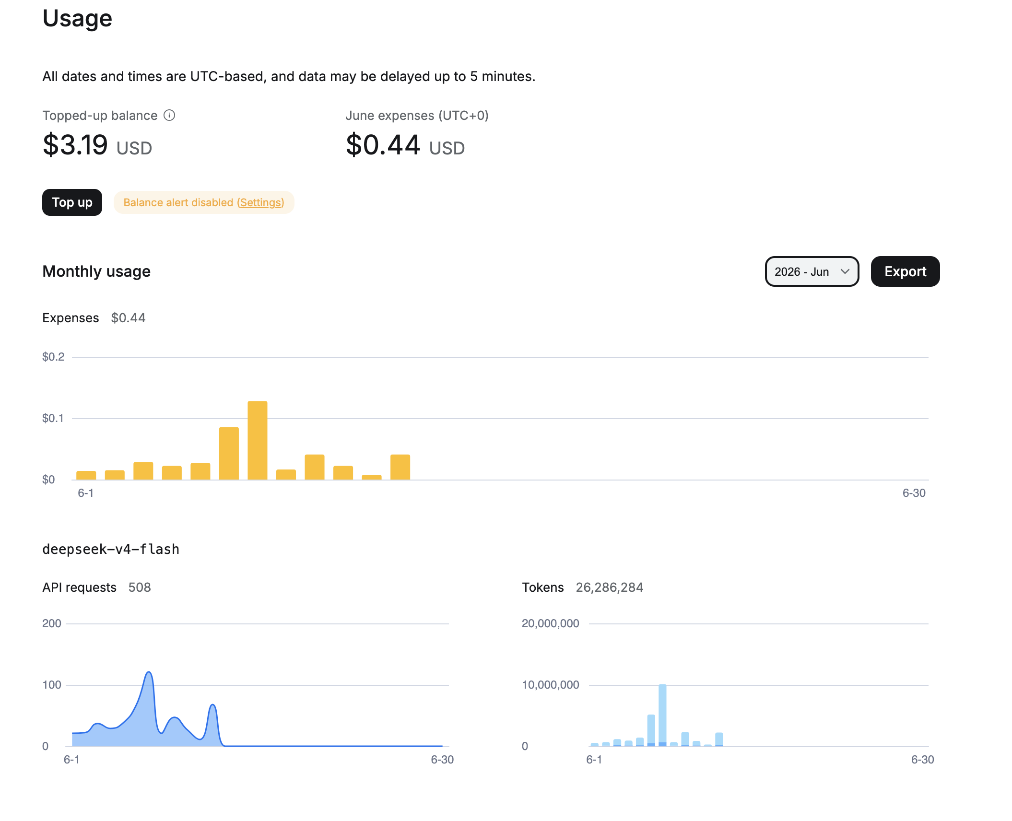1012x821 pixels.
Task: Click the 6-1 label under Tokens chart
Action: (x=594, y=760)
